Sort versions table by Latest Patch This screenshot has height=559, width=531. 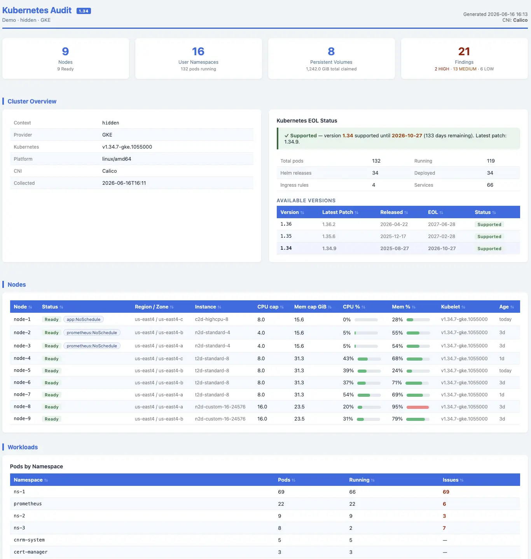(340, 212)
